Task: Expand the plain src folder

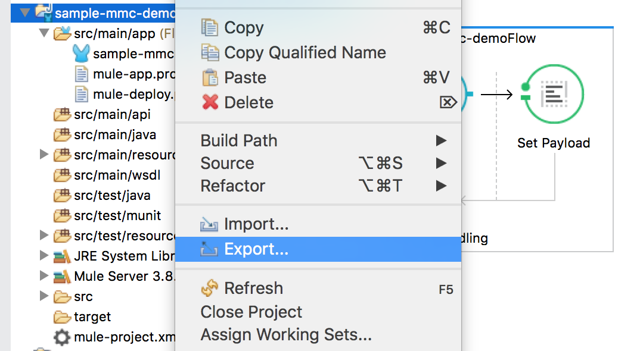Action: coord(44,296)
